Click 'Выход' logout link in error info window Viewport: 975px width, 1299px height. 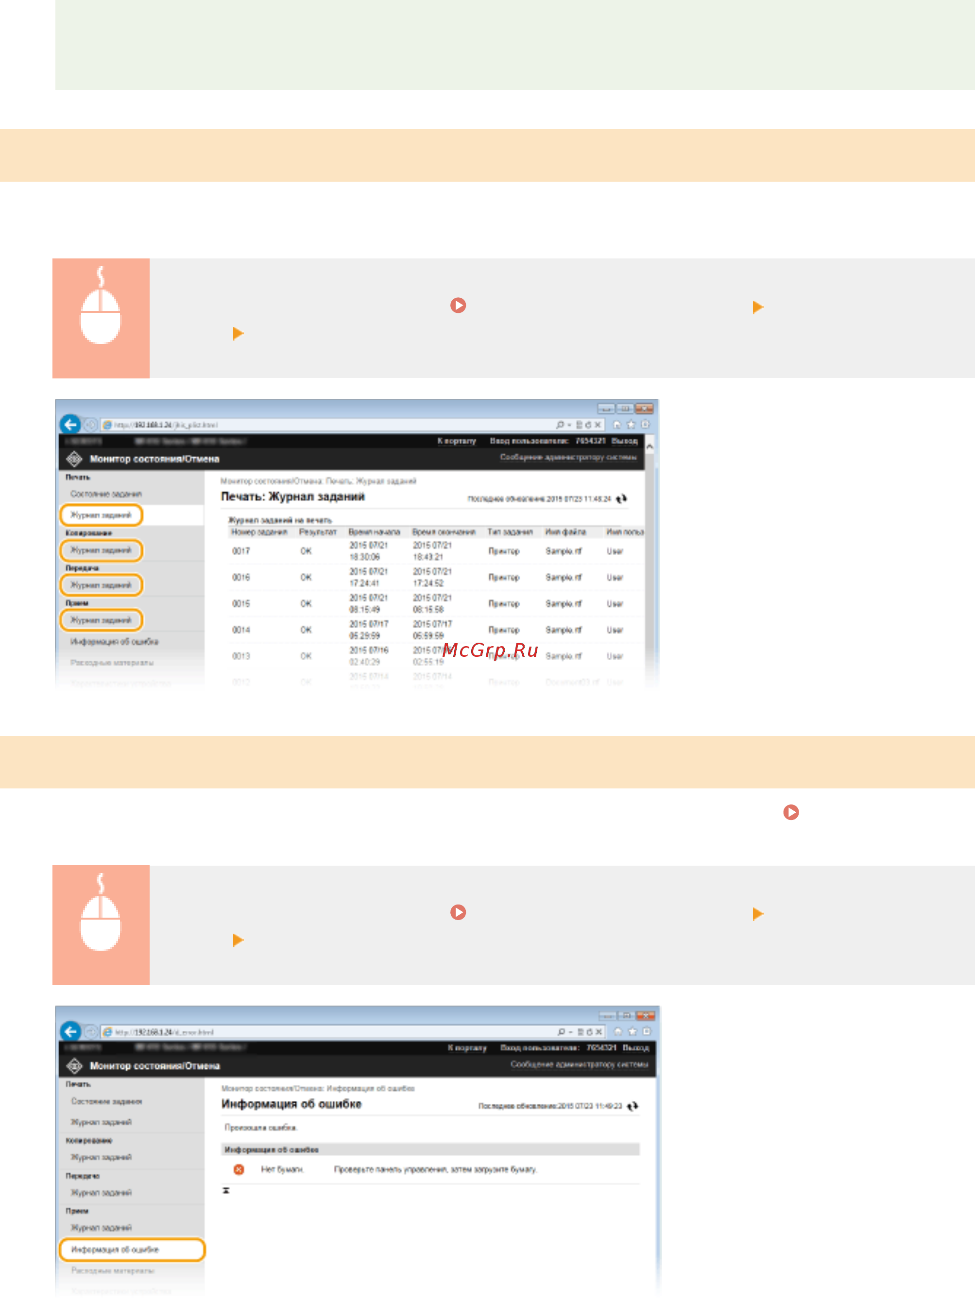pyautogui.click(x=635, y=1048)
